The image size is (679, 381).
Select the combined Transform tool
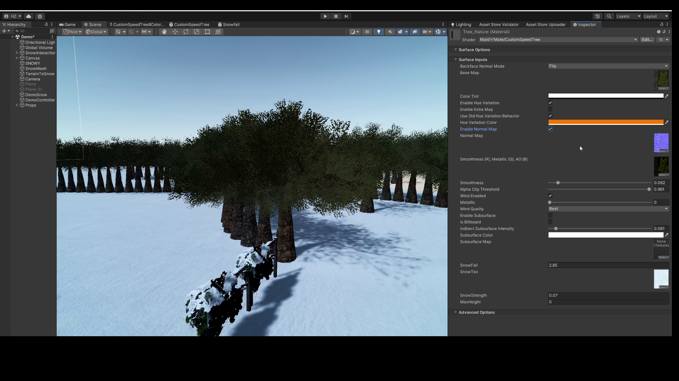tap(218, 32)
